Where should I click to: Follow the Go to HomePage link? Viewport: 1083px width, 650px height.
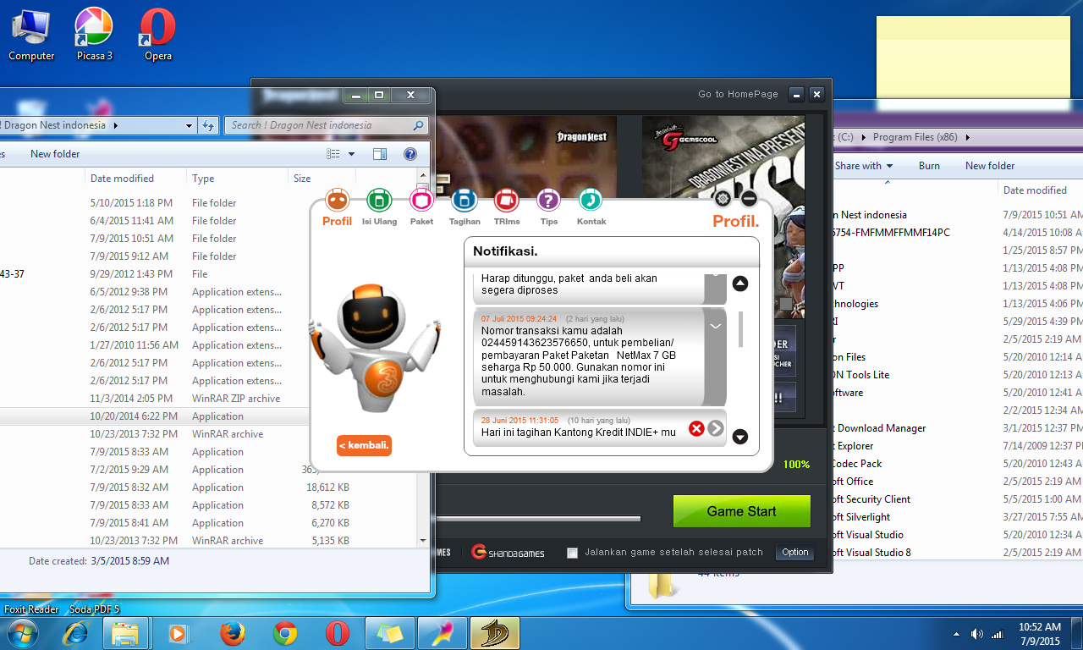pyautogui.click(x=738, y=95)
